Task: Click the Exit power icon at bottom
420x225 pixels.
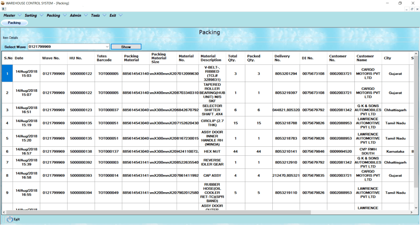Action: click(10, 219)
